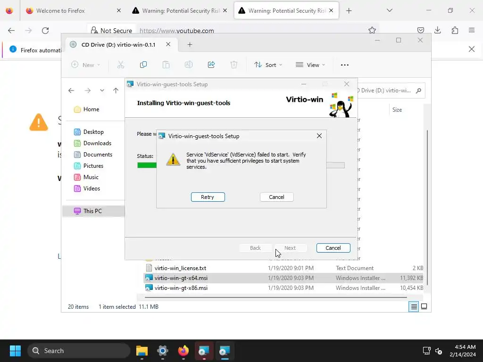Open the New dropdown in File Explorer
Image resolution: width=483 pixels, height=362 pixels.
85,65
